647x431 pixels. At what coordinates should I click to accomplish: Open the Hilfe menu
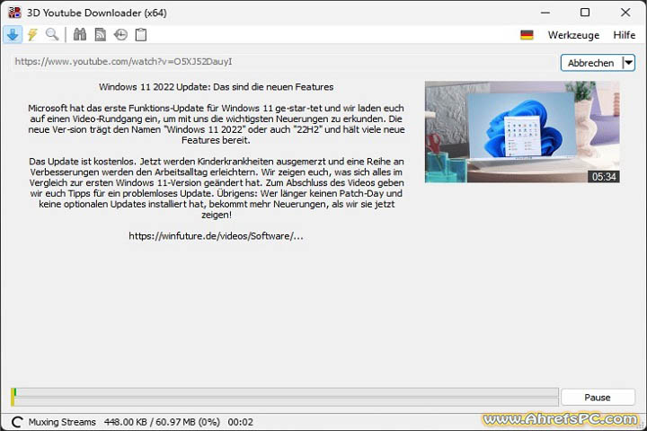[624, 35]
